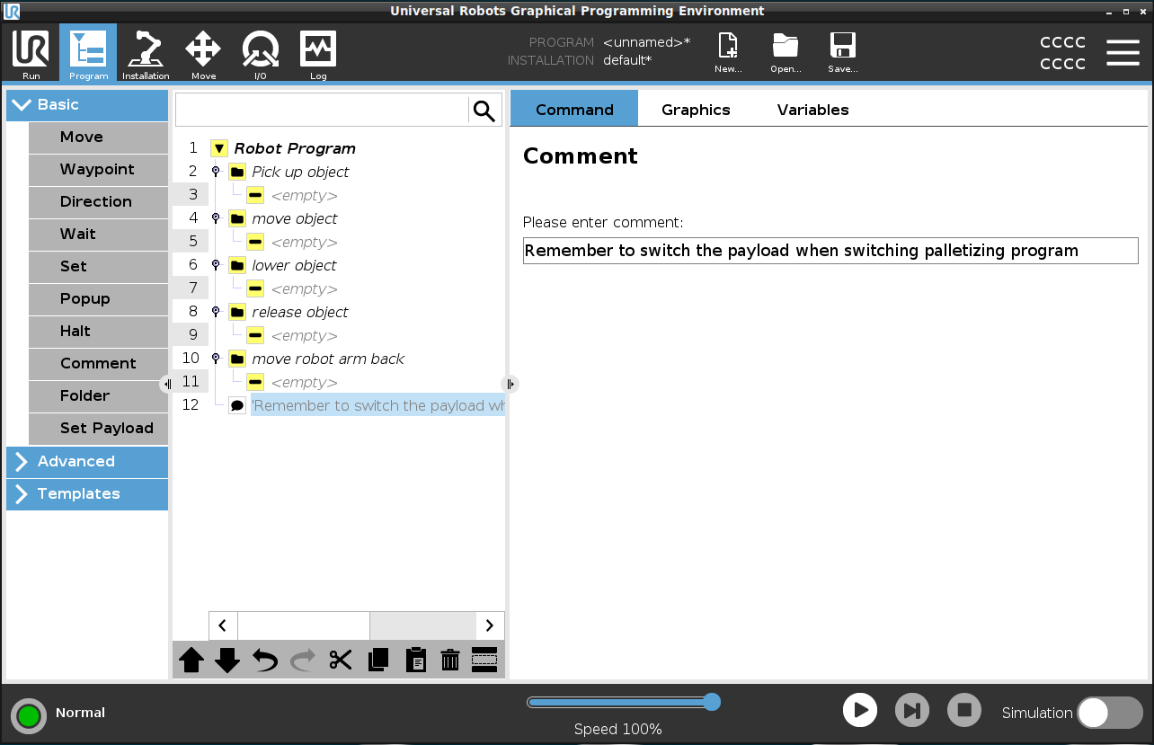Open the Move tab robot icon
Viewport: 1154px width, 745px height.
[x=203, y=54]
